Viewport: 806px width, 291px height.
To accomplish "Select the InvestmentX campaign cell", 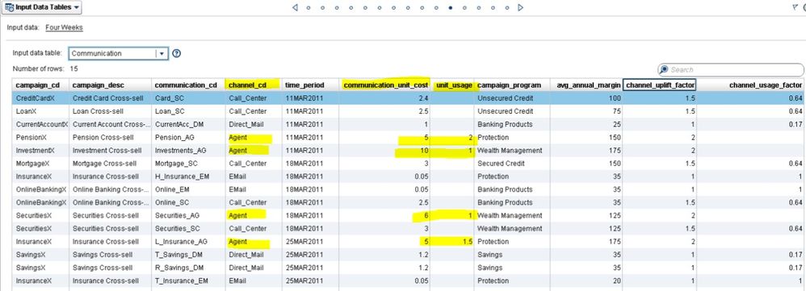I will [x=40, y=151].
